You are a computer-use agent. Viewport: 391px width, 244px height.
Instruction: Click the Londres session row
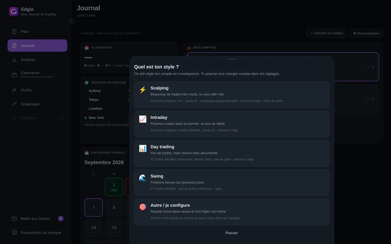click(107, 109)
